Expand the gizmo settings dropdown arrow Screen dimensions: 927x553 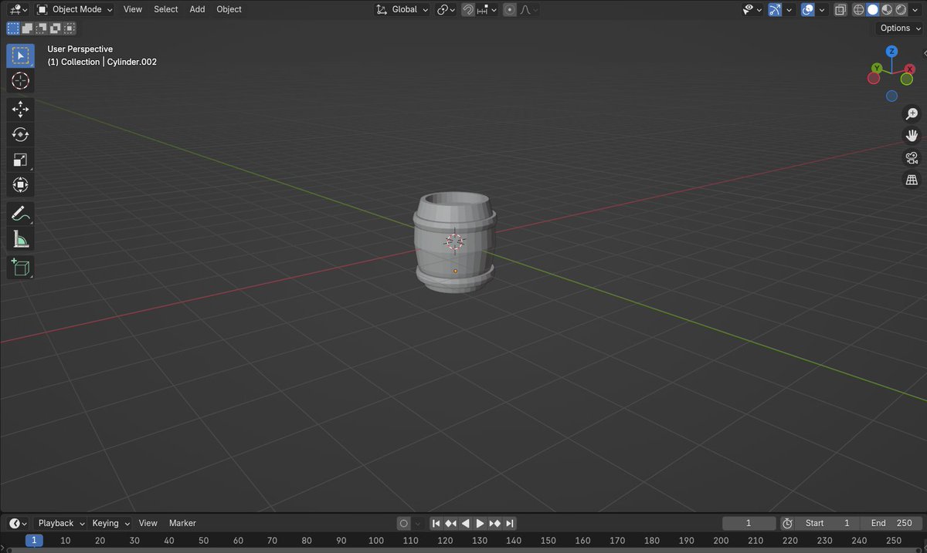[789, 10]
